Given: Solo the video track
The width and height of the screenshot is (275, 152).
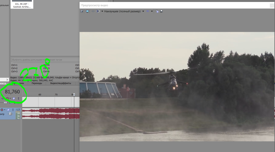Looking at the screenshot, I should (x=18, y=98).
